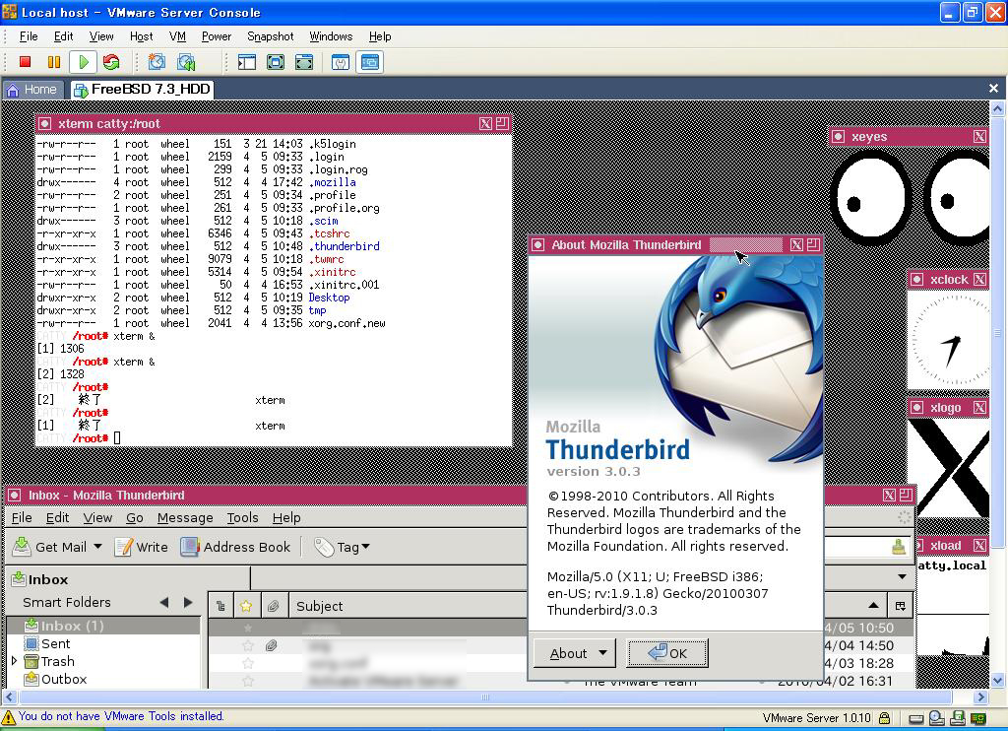
Task: Show previous folder view with left arrow
Action: (x=164, y=602)
